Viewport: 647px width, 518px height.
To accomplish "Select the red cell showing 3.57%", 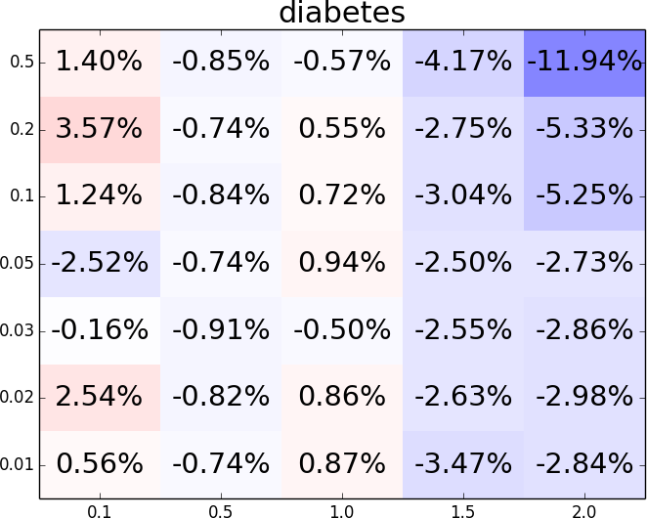I will tap(99, 129).
